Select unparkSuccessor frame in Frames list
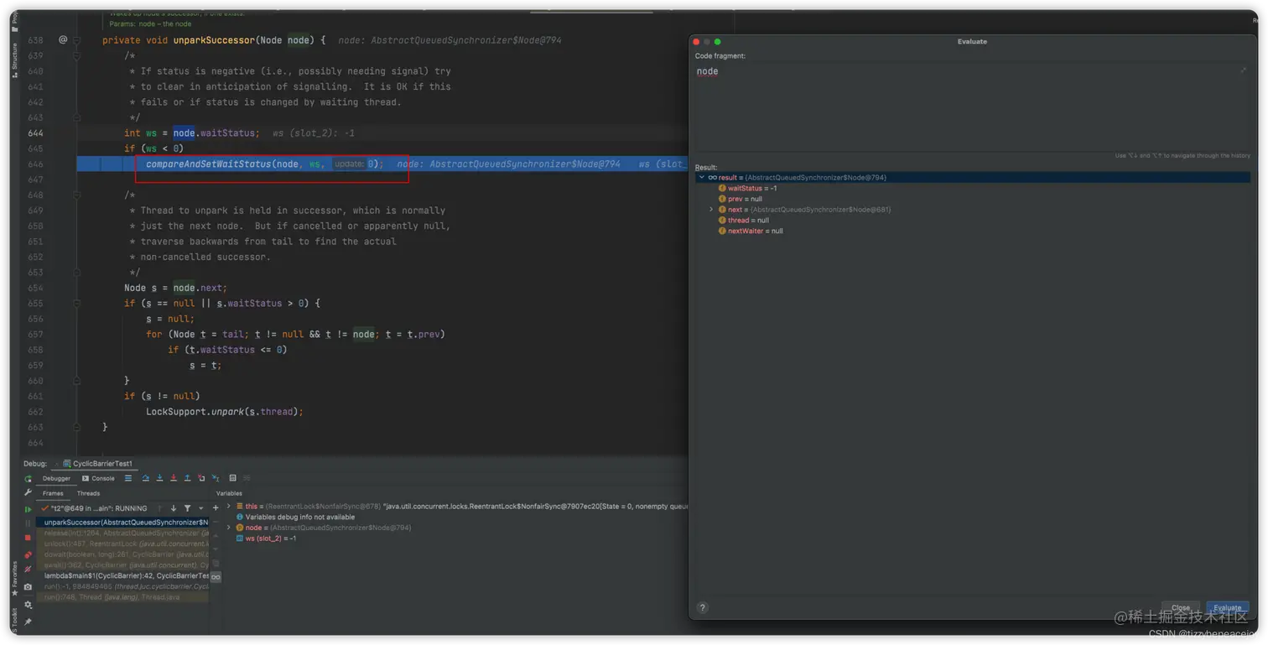The width and height of the screenshot is (1268, 645). (x=124, y=523)
